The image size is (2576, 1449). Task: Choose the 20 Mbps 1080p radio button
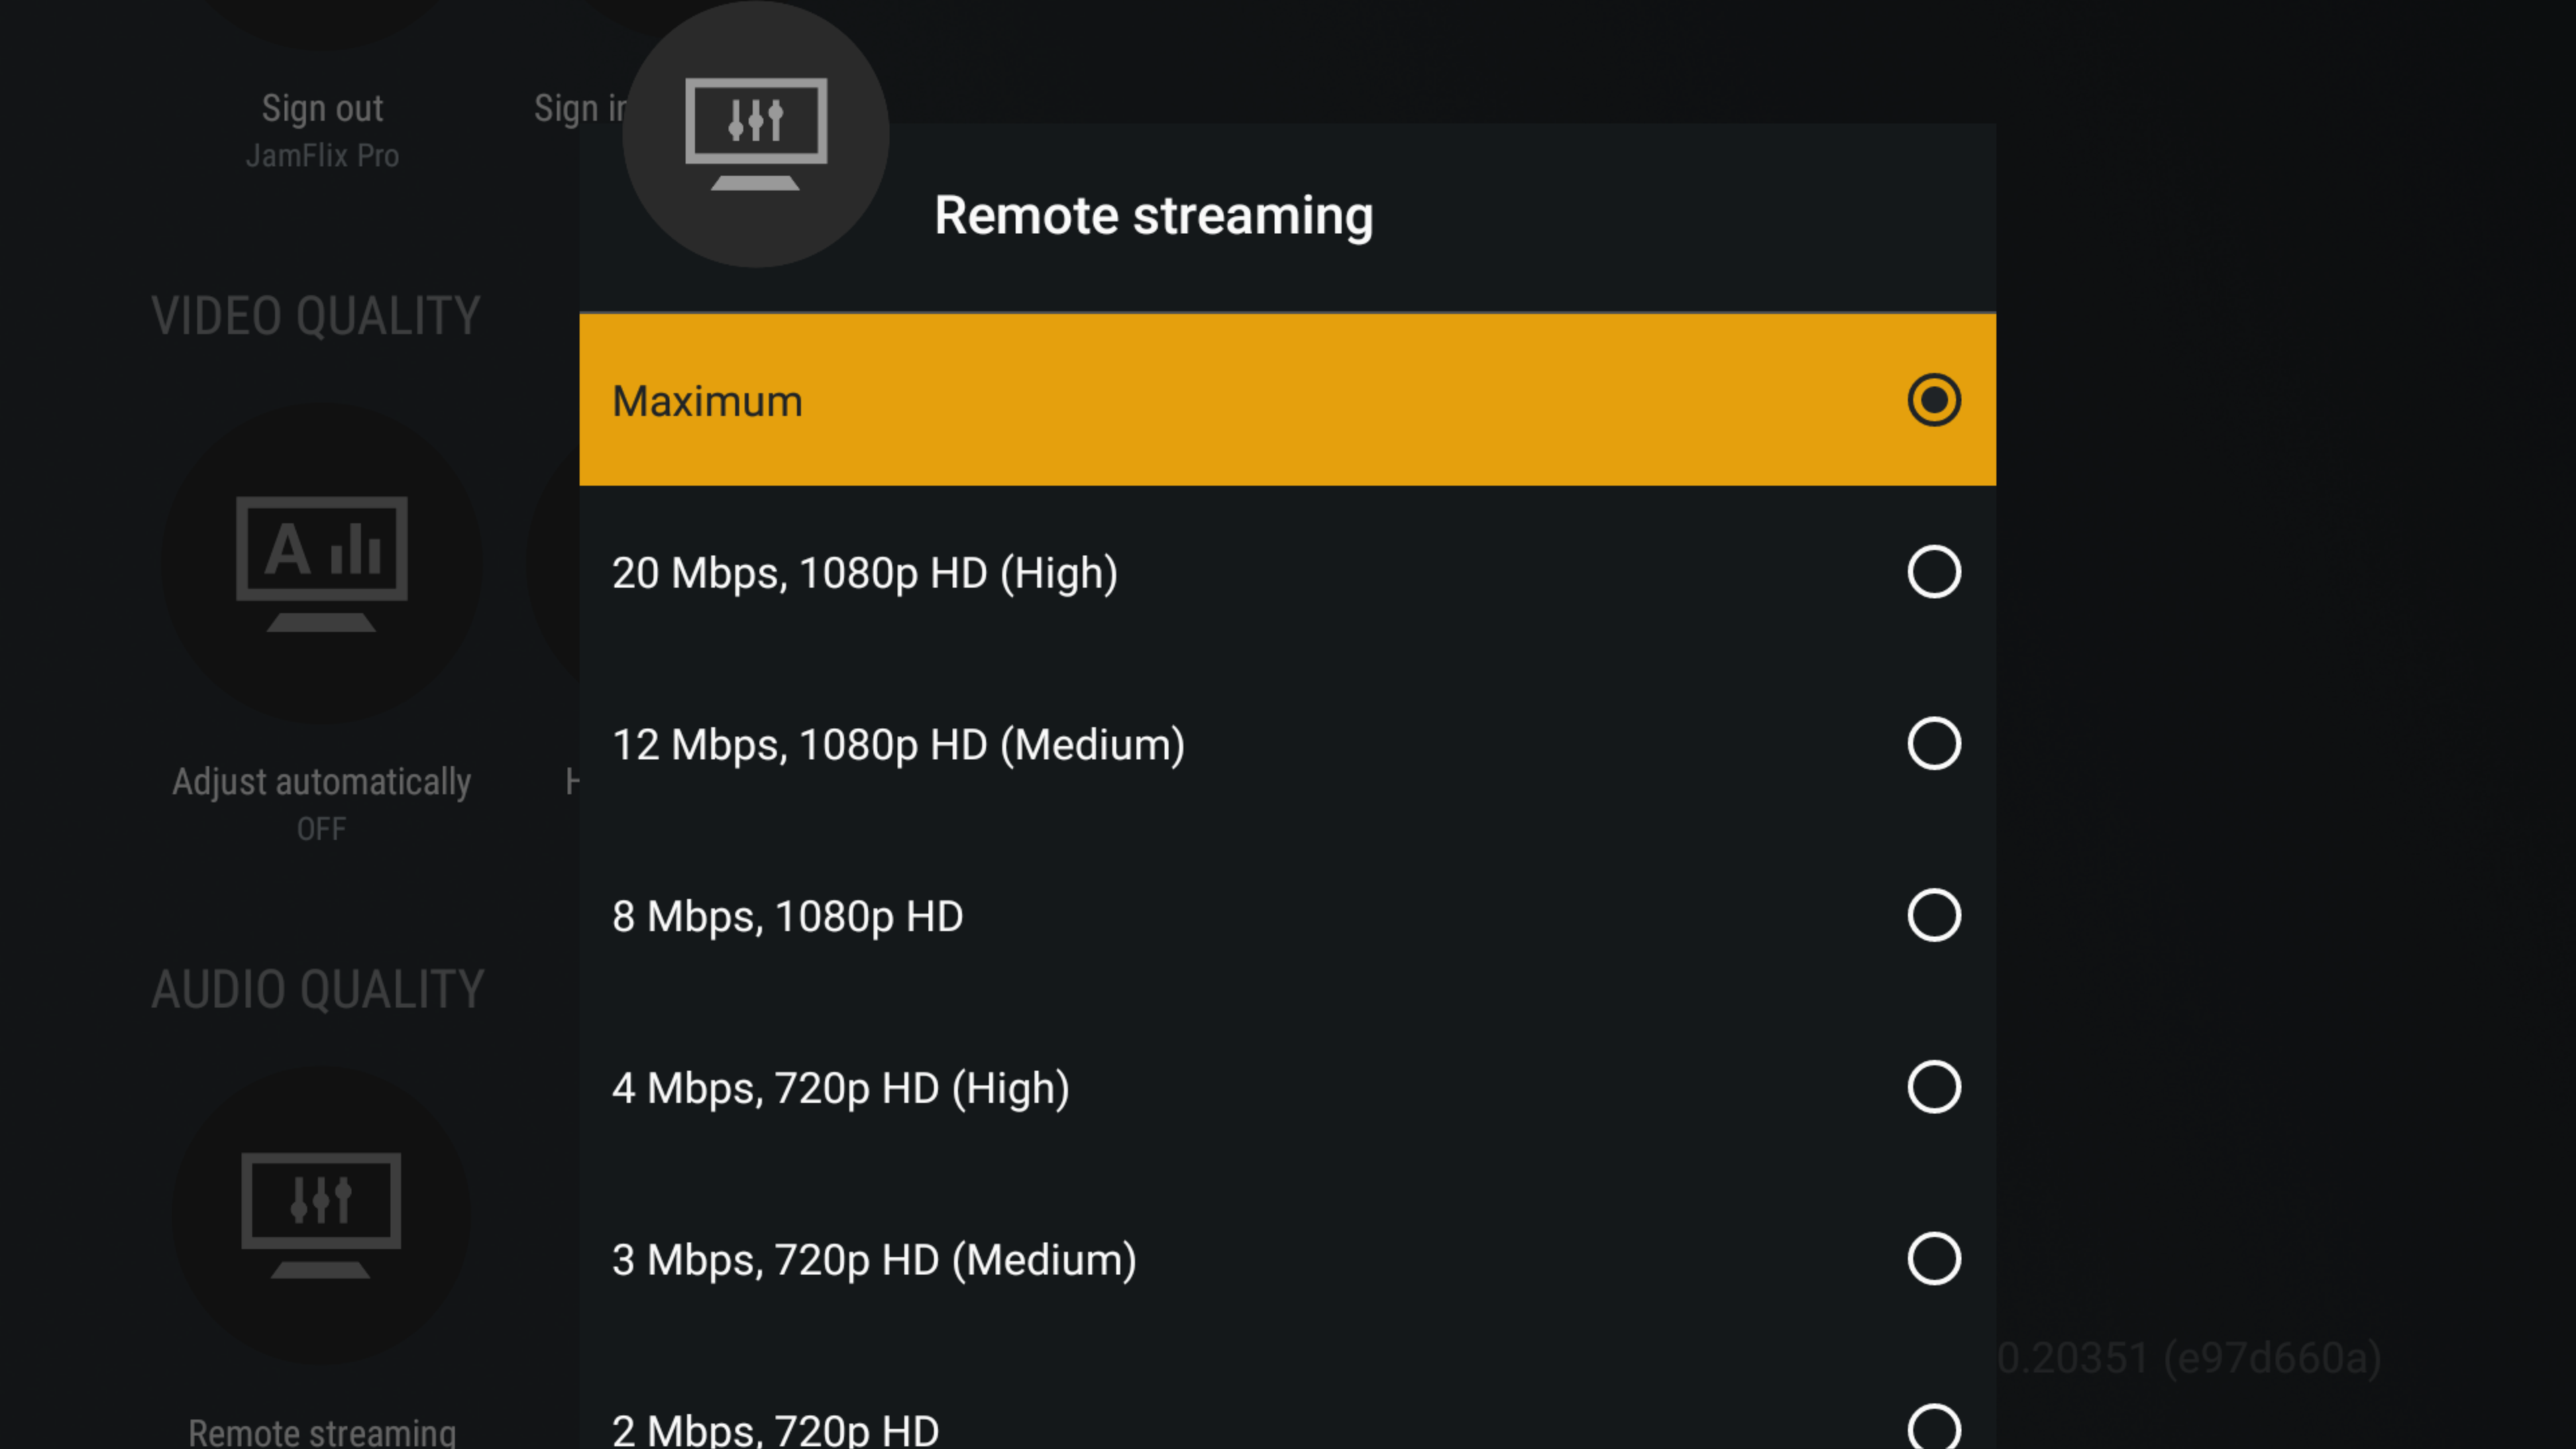click(x=1934, y=572)
